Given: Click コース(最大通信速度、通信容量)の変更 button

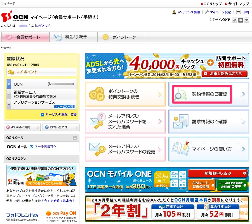Looking at the screenshot, I should click(x=232, y=185).
